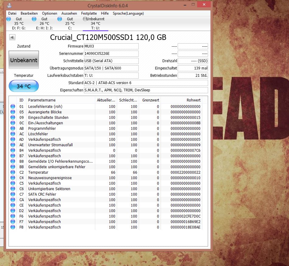The width and height of the screenshot is (289, 266).
Task: Click the raw value 00002200000022
Action: point(186,172)
